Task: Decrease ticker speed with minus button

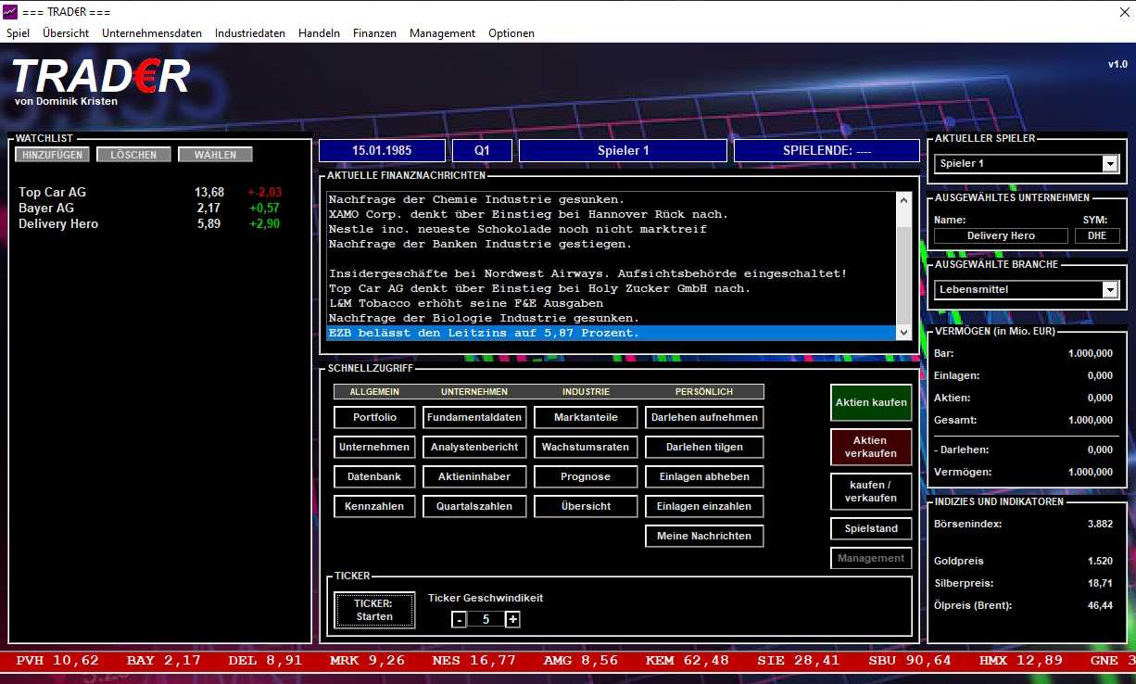Action: [x=459, y=620]
